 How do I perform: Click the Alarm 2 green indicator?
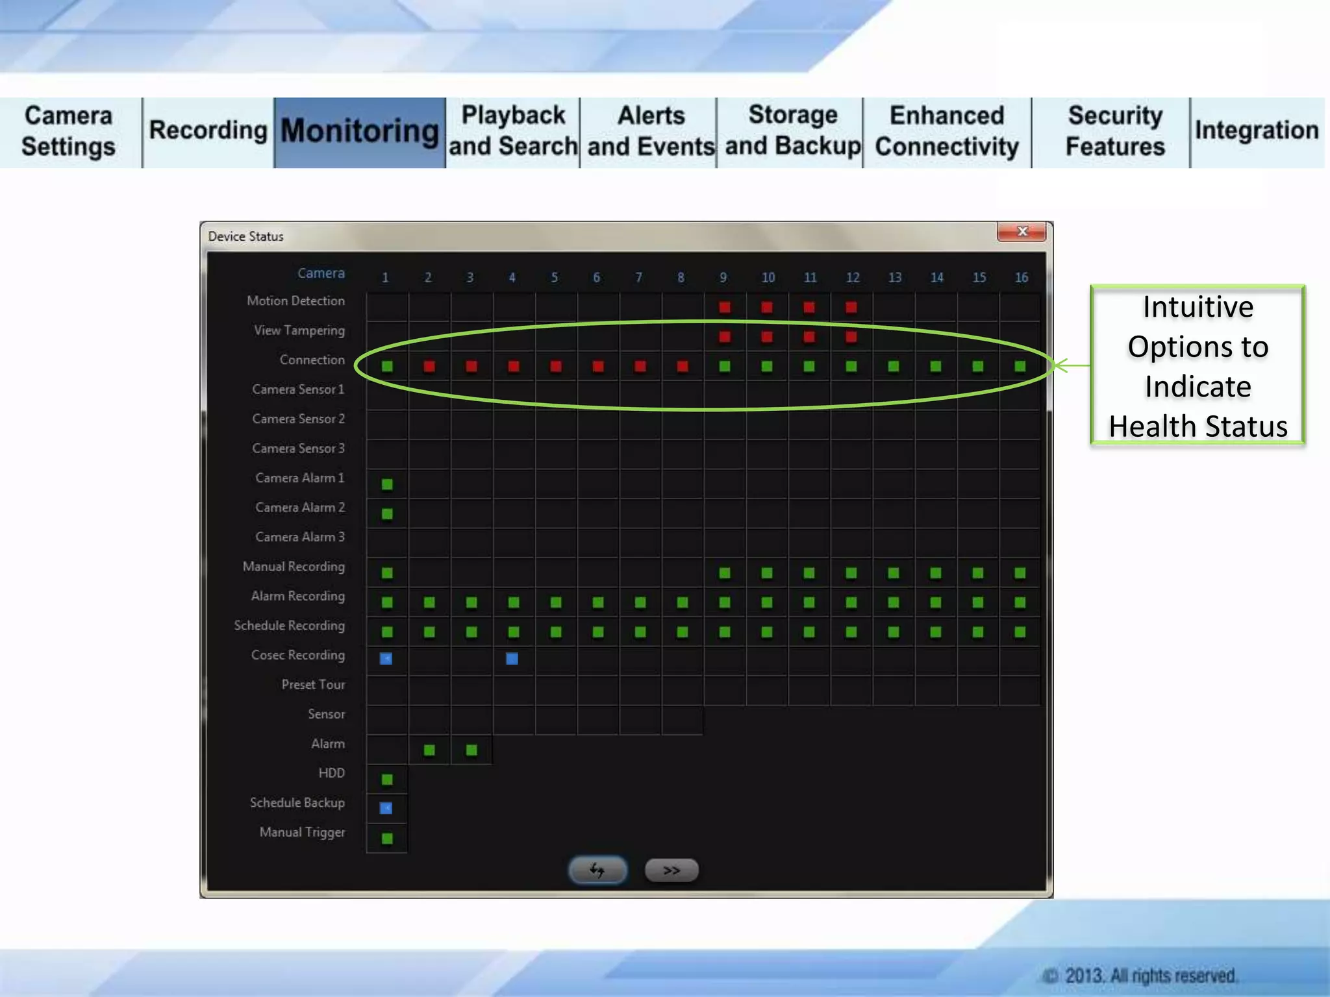click(429, 750)
